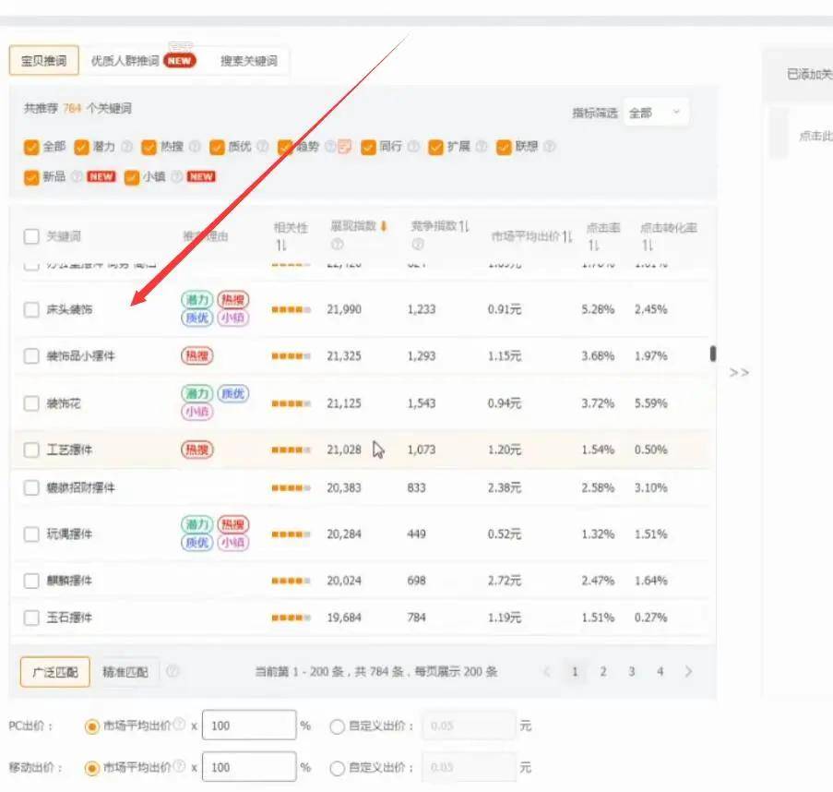Uncheck the 新品 filter checkbox
This screenshot has width=833, height=792.
31,177
